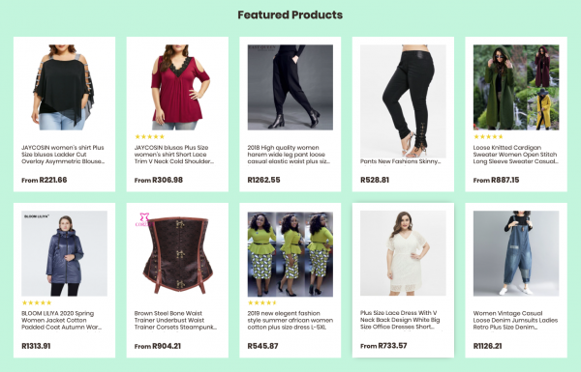Open the black skinny pants product image

click(403, 101)
